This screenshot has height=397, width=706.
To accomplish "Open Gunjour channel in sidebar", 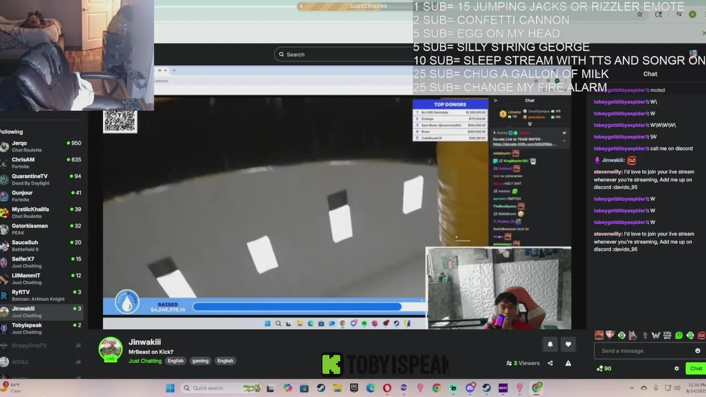I will [41, 196].
